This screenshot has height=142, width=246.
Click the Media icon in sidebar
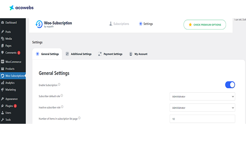2,39
